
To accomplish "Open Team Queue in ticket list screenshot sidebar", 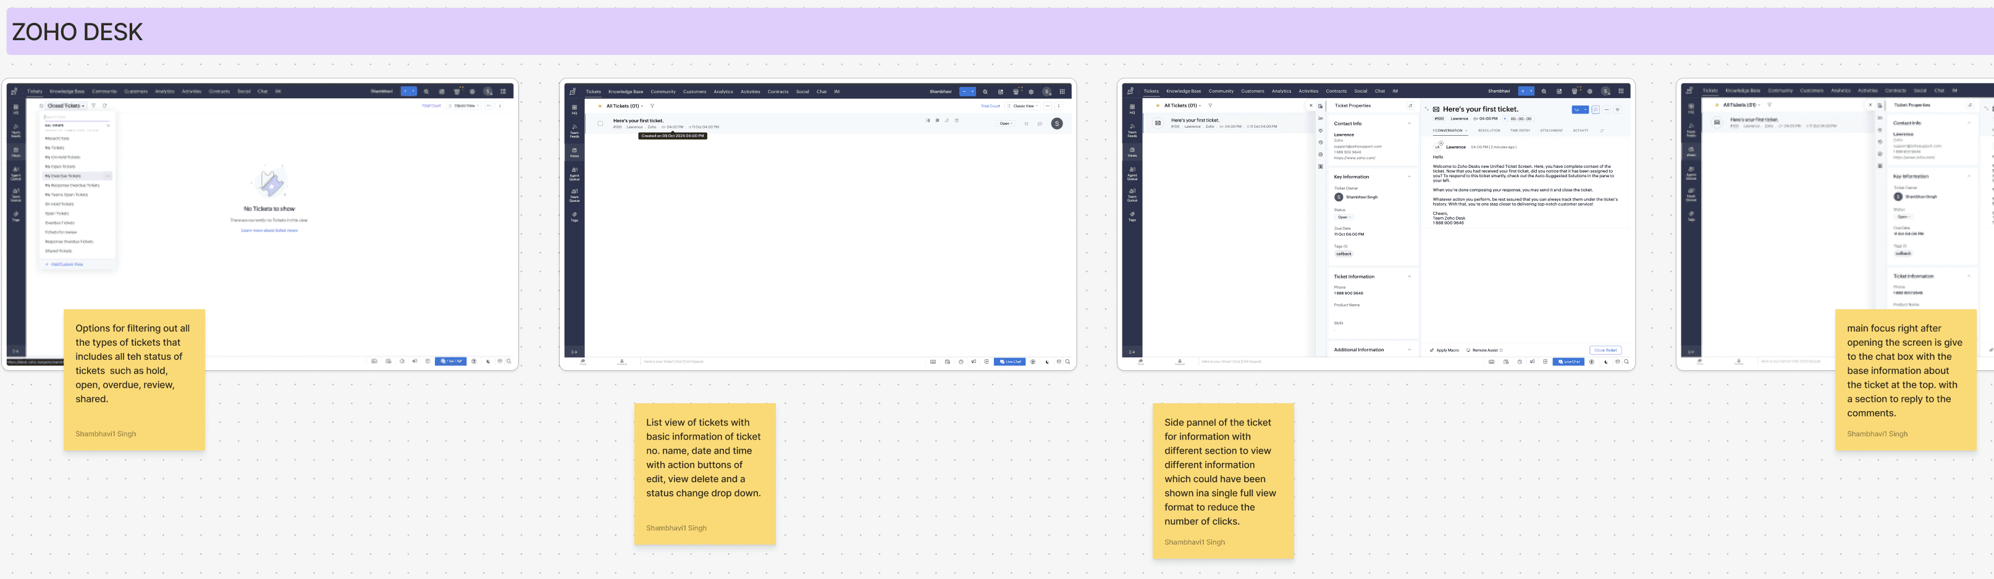I will point(574,195).
